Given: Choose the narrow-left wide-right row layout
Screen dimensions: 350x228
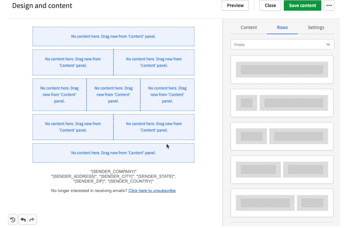Looking at the screenshot, I should [282, 103].
